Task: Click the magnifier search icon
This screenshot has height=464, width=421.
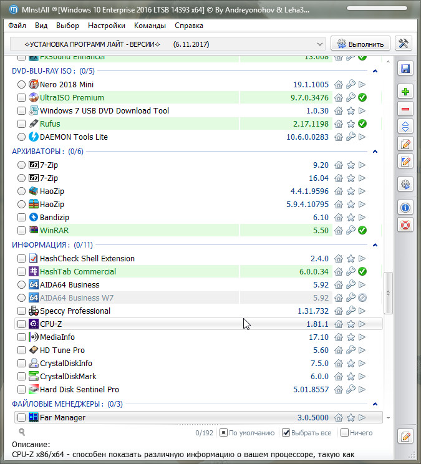Action: pos(22,432)
